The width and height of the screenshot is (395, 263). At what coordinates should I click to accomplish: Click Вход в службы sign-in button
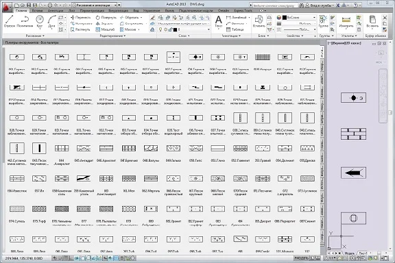pyautogui.click(x=322, y=5)
